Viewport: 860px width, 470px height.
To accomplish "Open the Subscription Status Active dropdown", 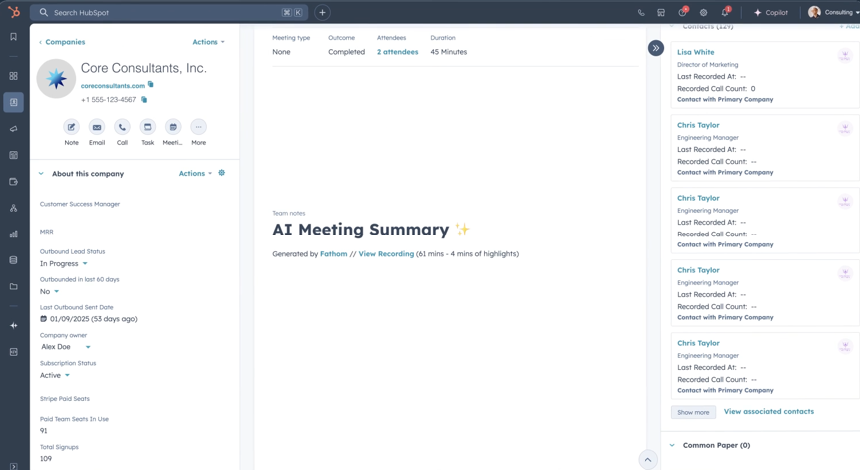I will coord(55,375).
